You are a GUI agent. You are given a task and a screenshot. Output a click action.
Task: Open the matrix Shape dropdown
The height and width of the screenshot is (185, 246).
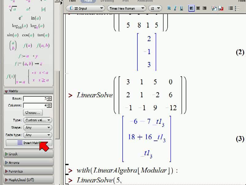[38, 128]
